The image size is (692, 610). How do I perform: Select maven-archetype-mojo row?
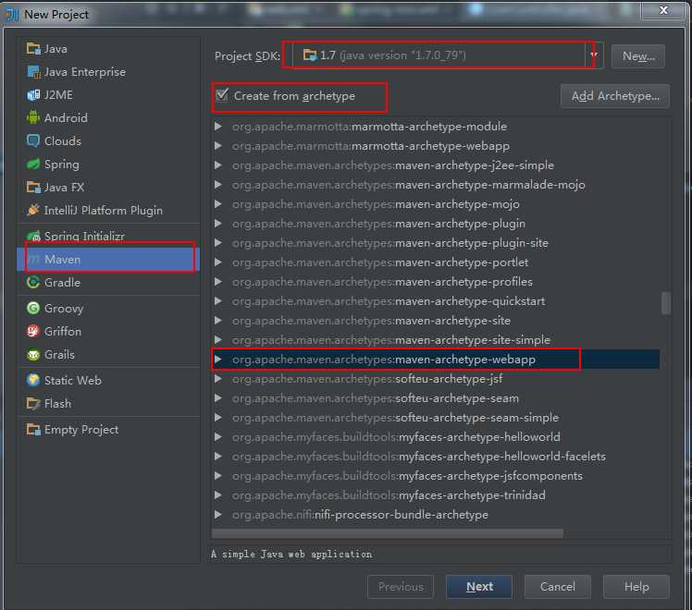click(x=436, y=204)
